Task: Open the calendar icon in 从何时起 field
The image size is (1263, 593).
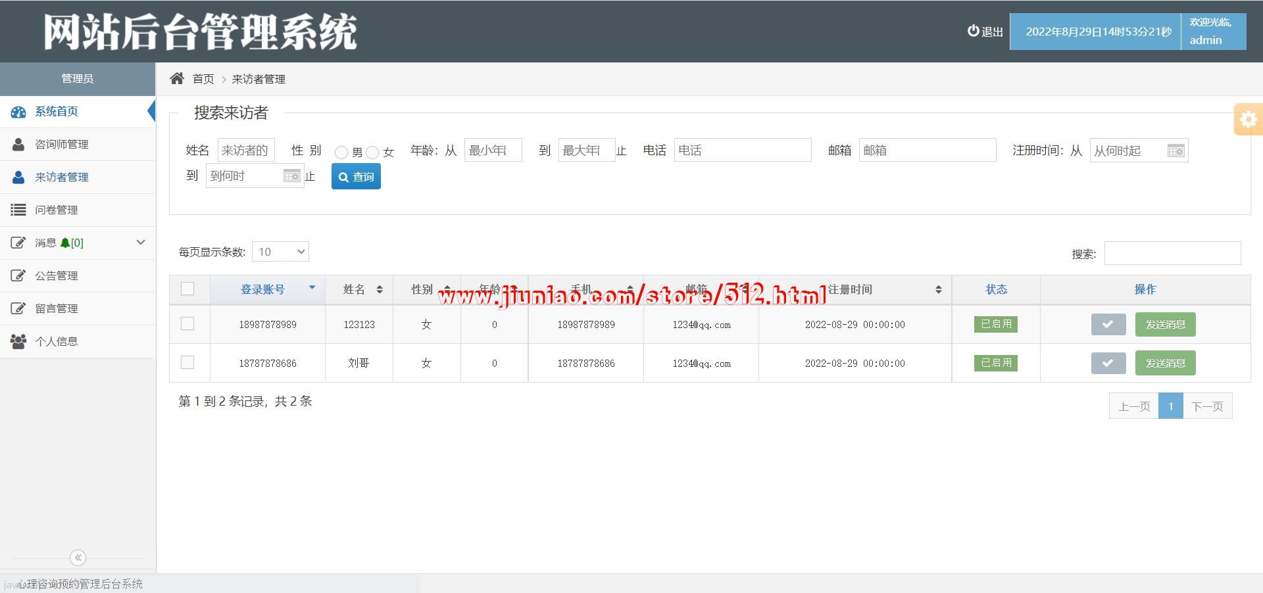Action: pos(1176,151)
